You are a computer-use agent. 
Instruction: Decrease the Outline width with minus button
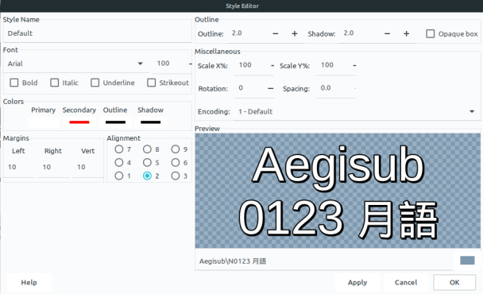(x=276, y=33)
